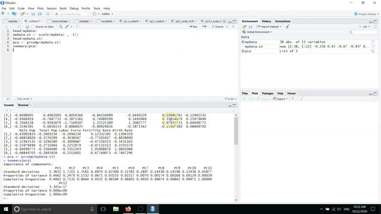Open the Source button dropdown arrow
381x214 pixels.
tap(227, 27)
